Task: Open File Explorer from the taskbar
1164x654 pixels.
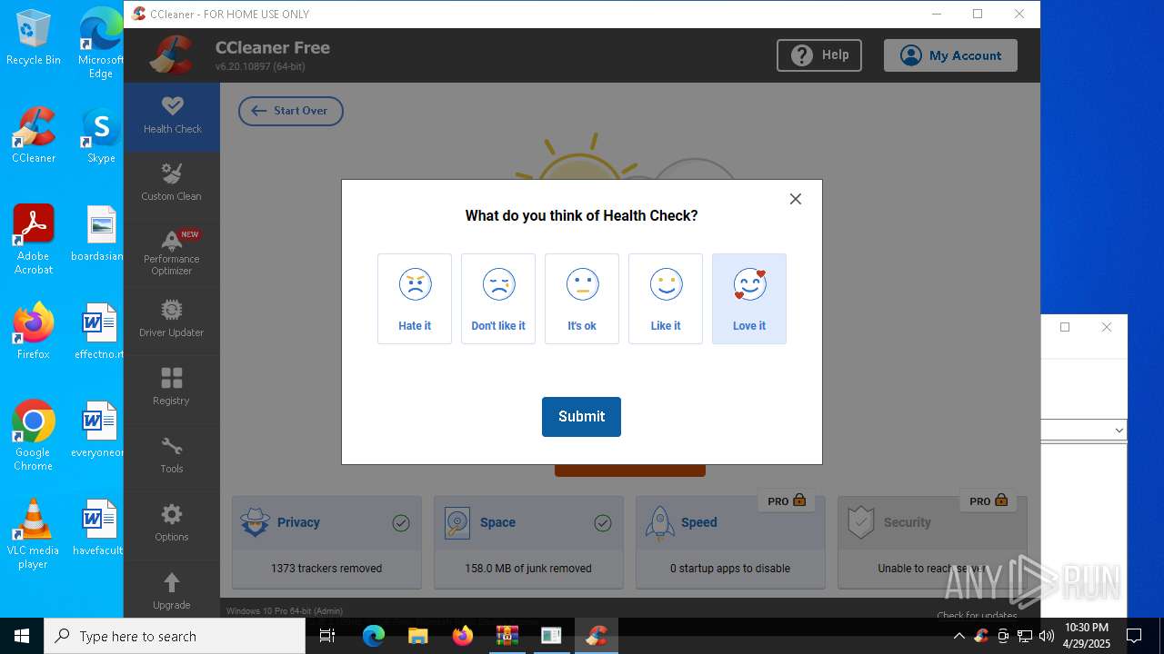Action: pos(417,636)
